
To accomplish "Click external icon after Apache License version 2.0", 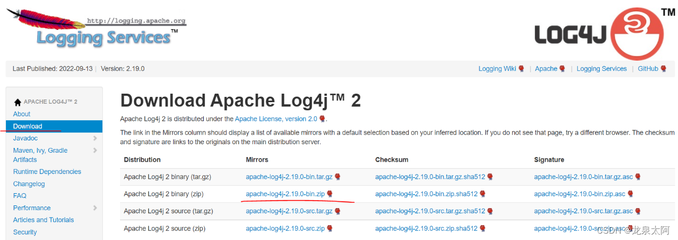I will [x=322, y=119].
